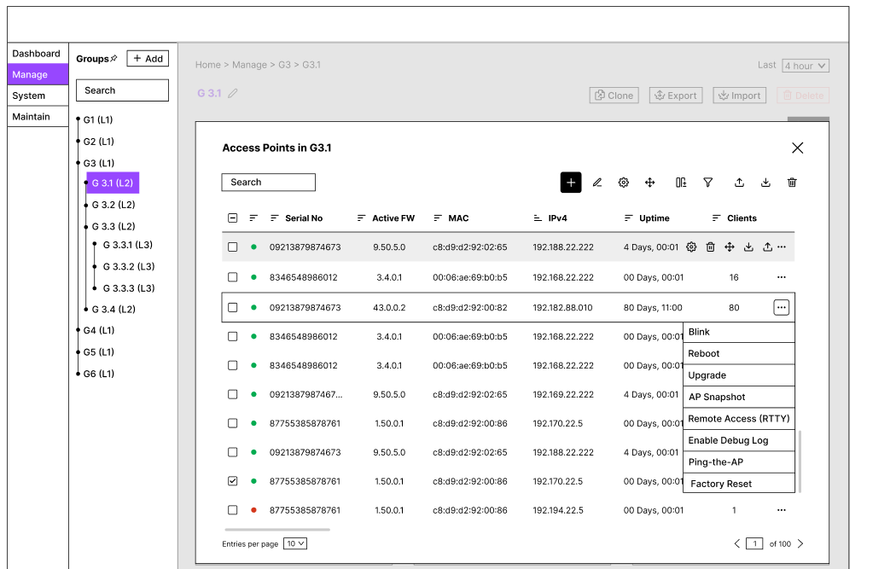Click the download icon in the highlighted first row
This screenshot has width=896, height=569.
[x=748, y=247]
